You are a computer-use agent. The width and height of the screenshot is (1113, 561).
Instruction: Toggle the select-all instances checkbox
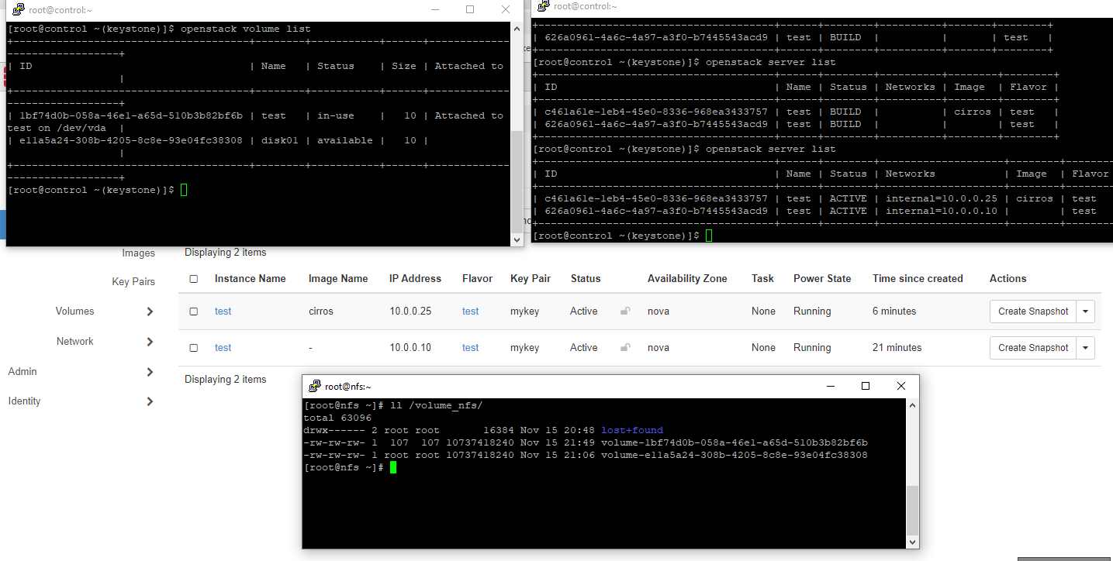(194, 279)
